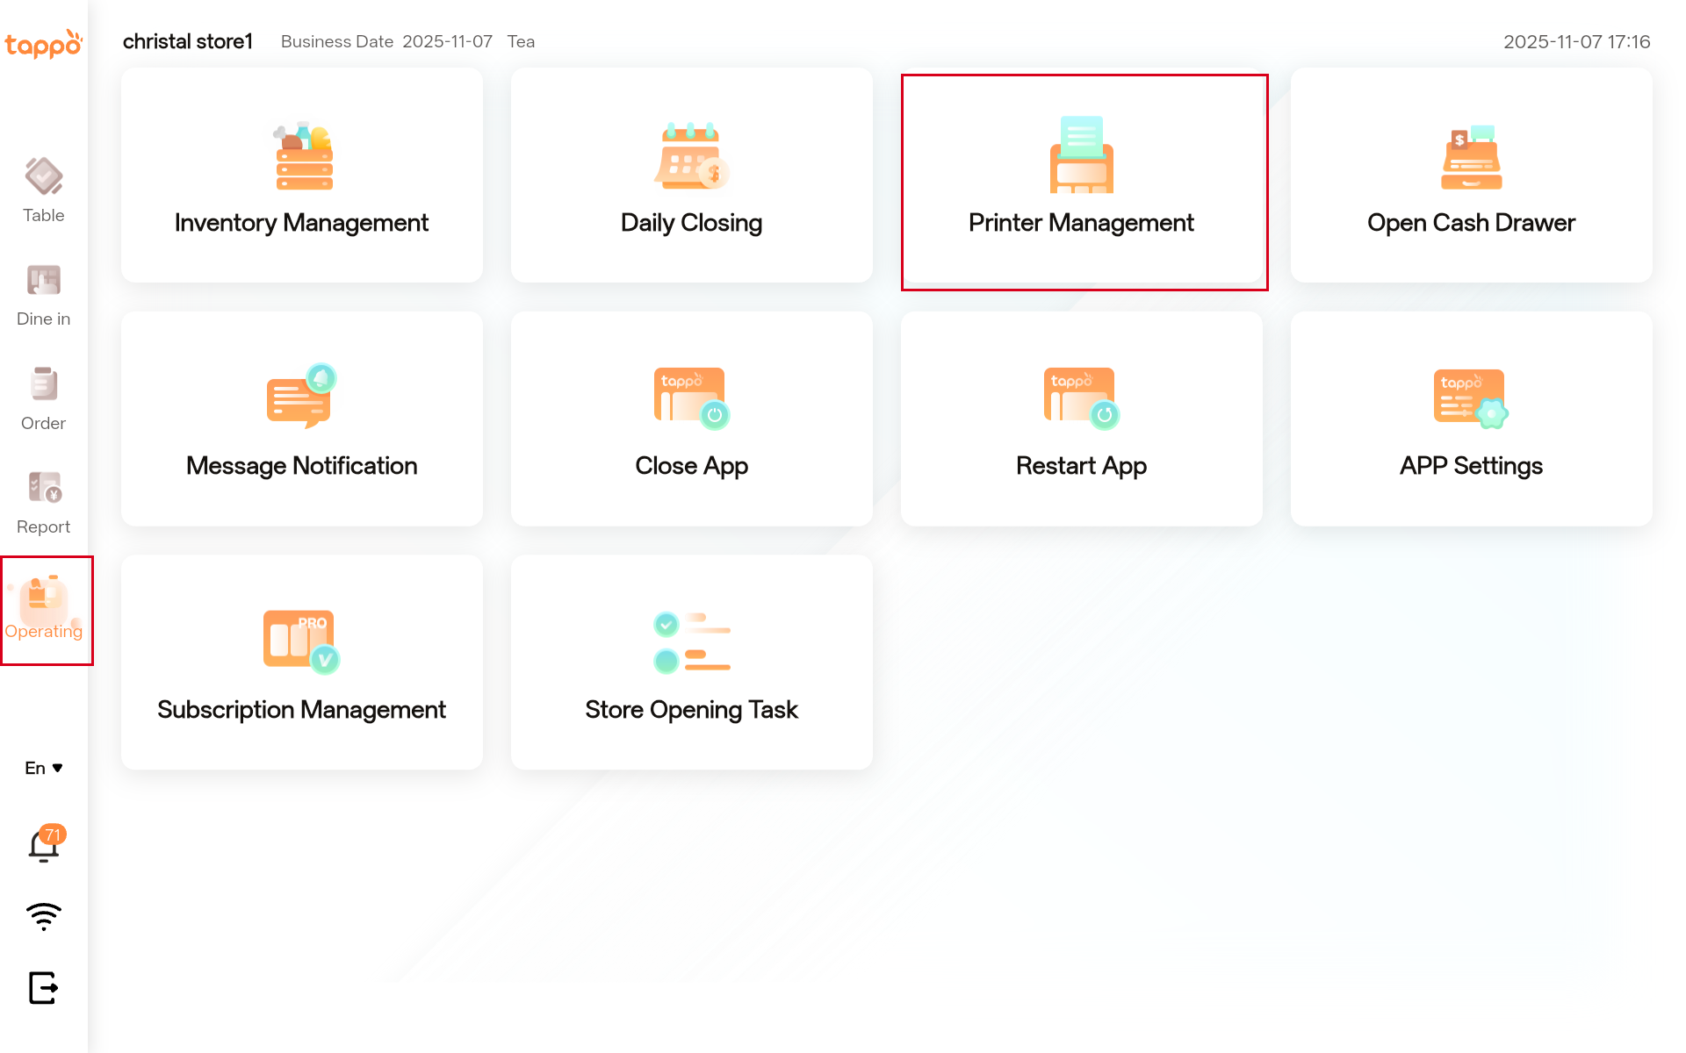Open the Order sidebar section
The image size is (1686, 1053).
[x=44, y=398]
